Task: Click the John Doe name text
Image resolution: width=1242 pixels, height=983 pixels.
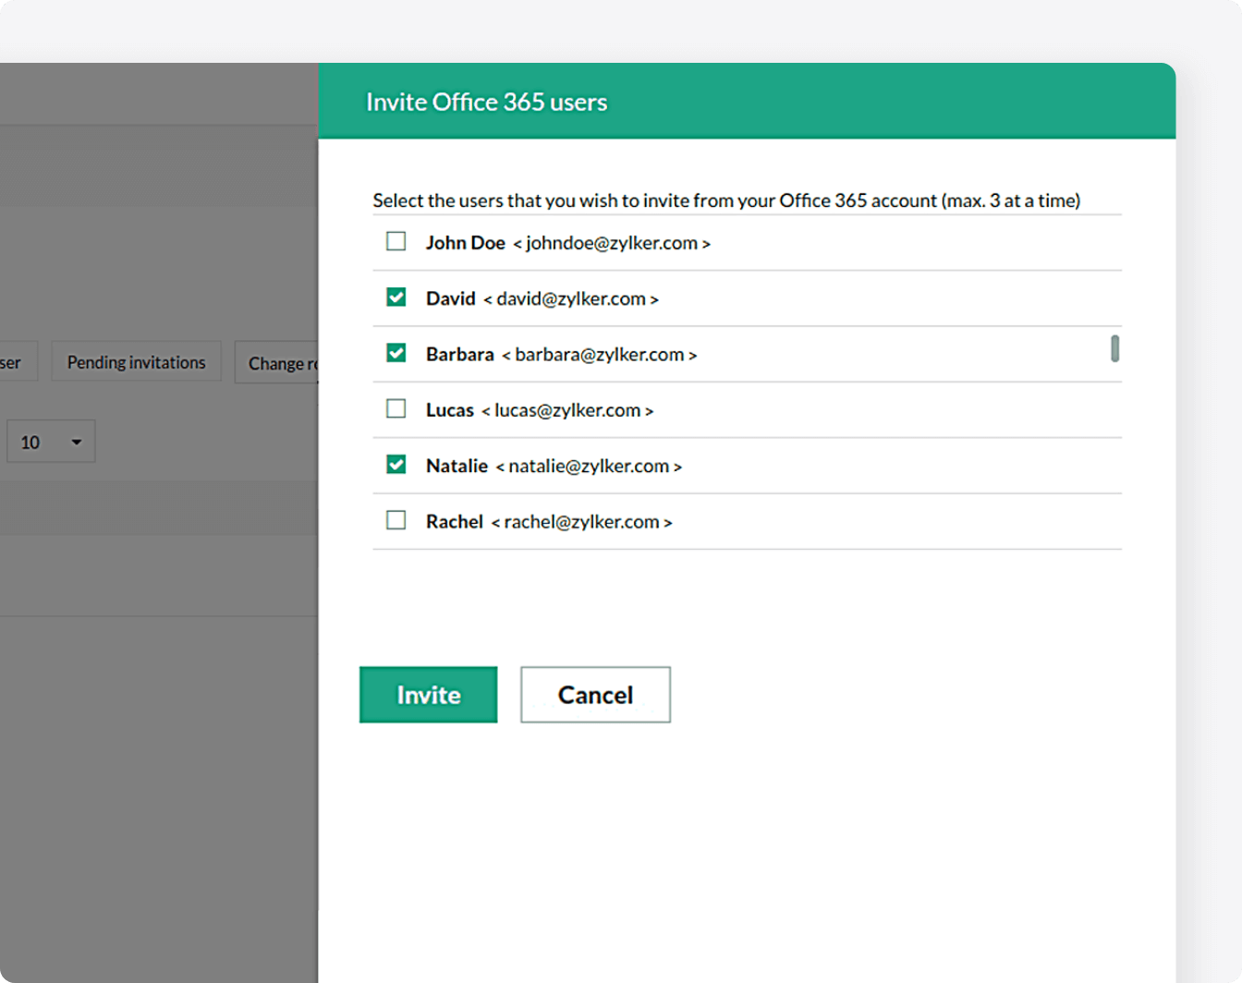Action: click(x=465, y=243)
